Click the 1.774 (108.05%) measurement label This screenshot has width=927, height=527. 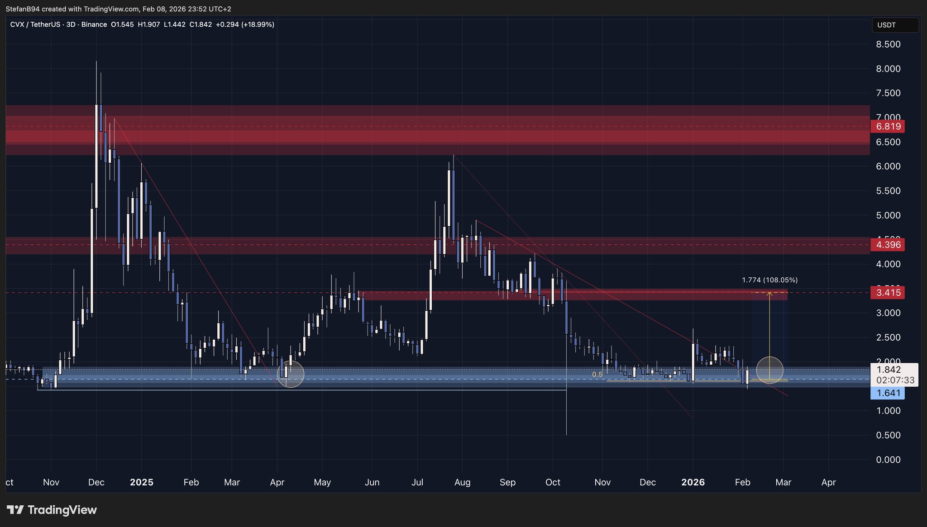769,280
